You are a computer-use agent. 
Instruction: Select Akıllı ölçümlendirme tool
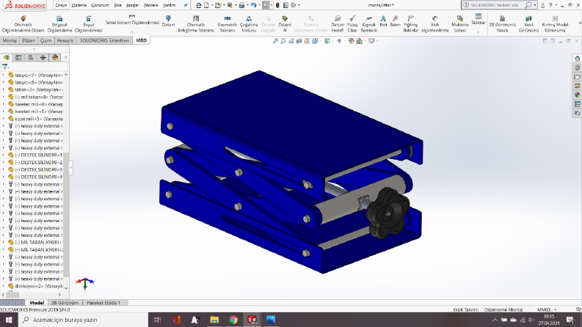click(x=434, y=24)
